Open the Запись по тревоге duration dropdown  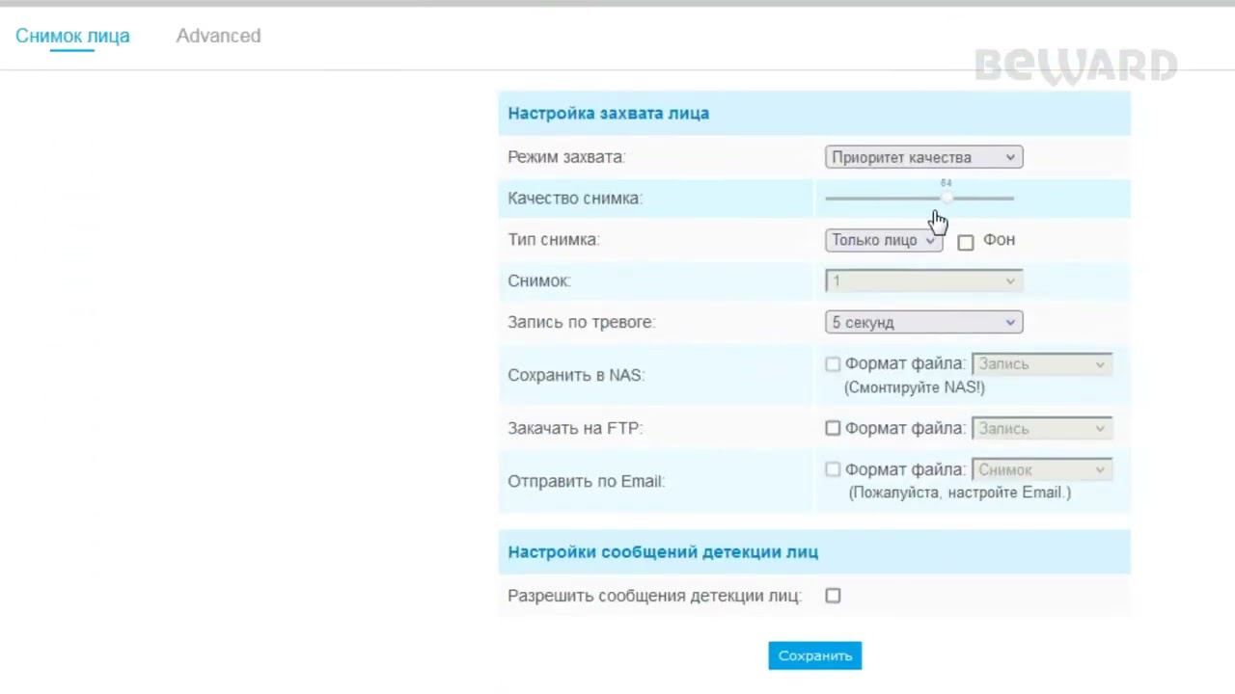(924, 322)
